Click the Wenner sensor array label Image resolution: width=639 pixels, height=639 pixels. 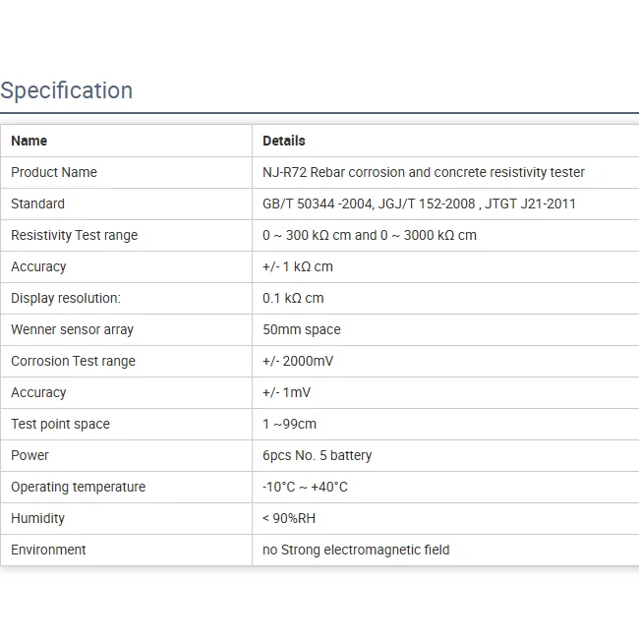point(72,329)
